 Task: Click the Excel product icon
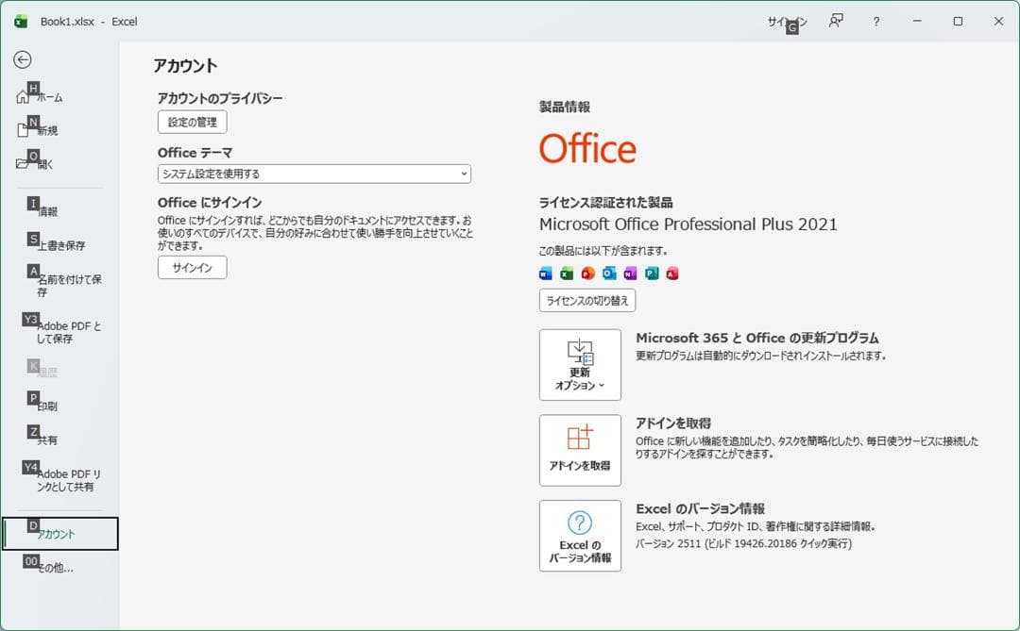pyautogui.click(x=567, y=273)
